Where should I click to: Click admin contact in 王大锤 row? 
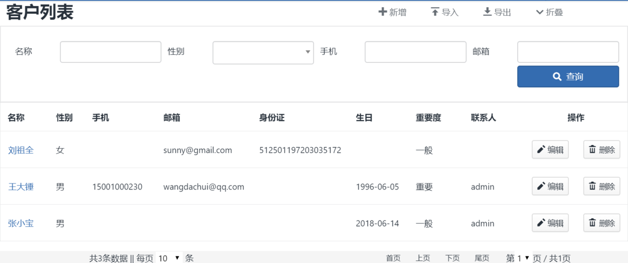pyautogui.click(x=483, y=186)
